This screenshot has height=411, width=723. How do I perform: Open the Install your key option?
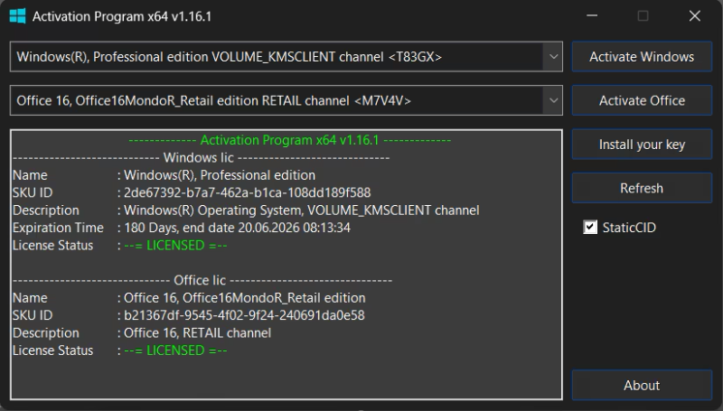coord(642,145)
